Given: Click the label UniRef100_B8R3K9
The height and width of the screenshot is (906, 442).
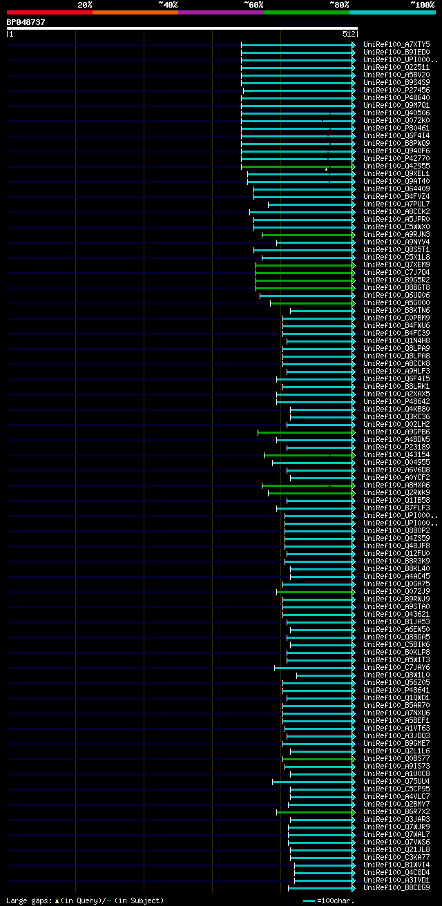Looking at the screenshot, I should [x=396, y=561].
